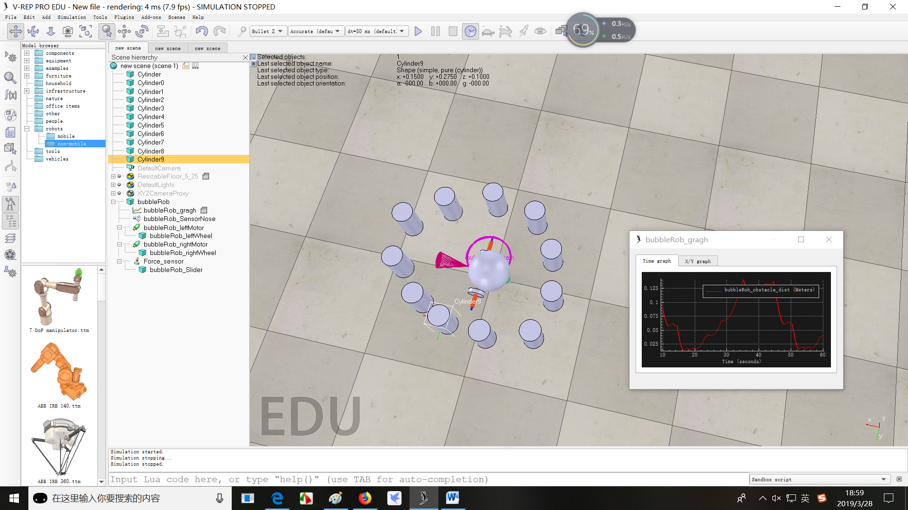The width and height of the screenshot is (908, 510).
Task: Open the dt=50 ms time step dropdown
Action: (x=376, y=31)
